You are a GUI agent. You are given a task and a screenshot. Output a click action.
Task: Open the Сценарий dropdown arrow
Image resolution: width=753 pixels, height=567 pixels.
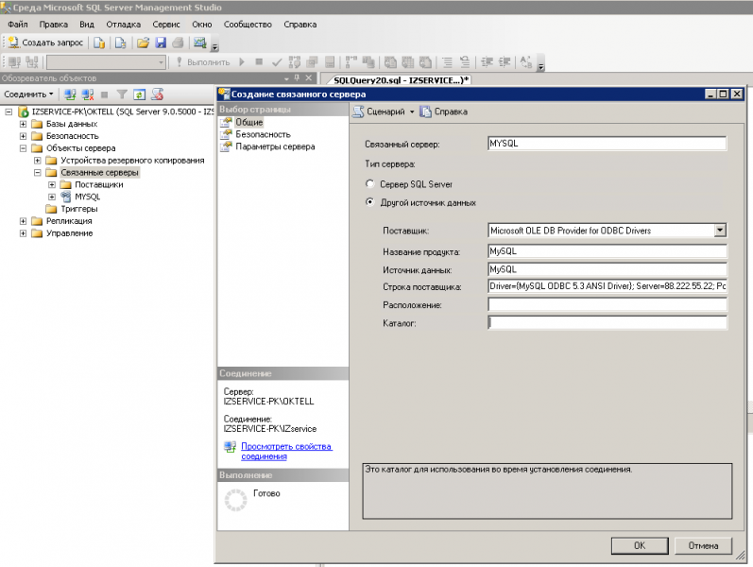click(412, 112)
